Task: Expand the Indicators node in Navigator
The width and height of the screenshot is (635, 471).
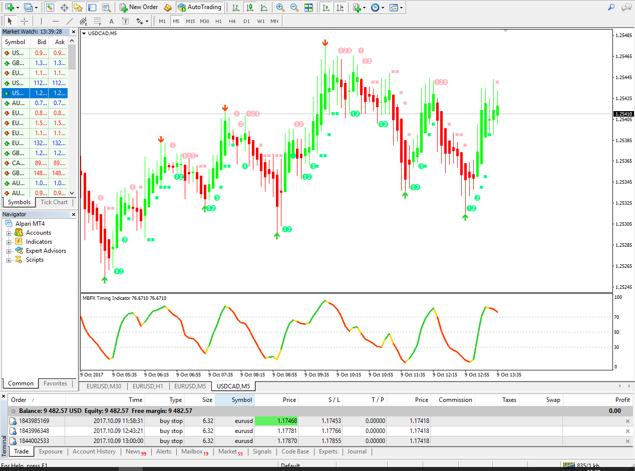Action: tap(9, 242)
